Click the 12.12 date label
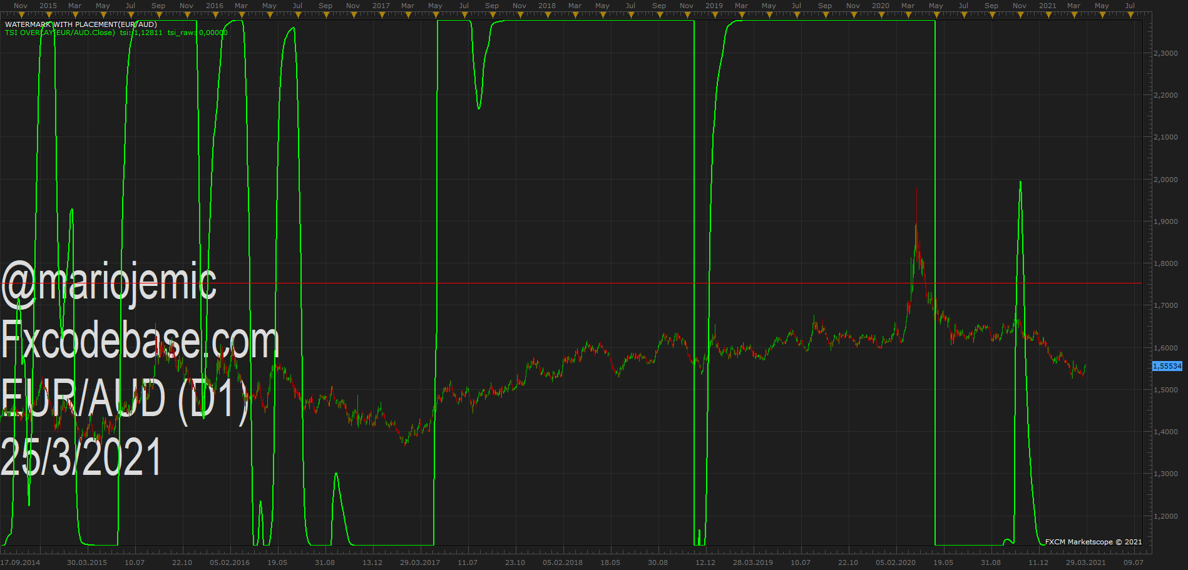Image resolution: width=1188 pixels, height=570 pixels. point(705,562)
